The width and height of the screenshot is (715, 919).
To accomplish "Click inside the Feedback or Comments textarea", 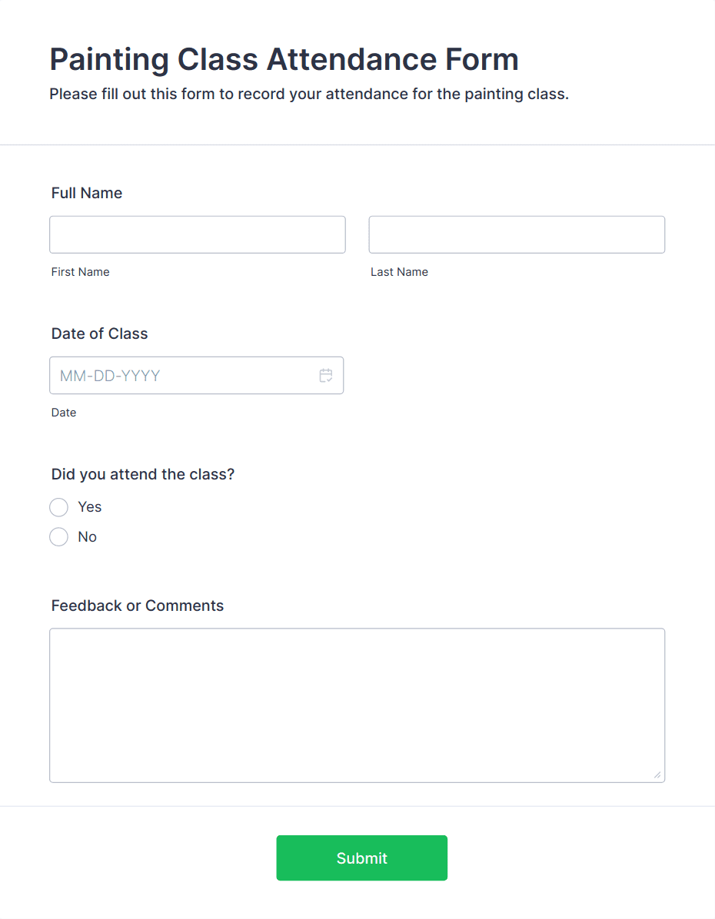I will (357, 705).
